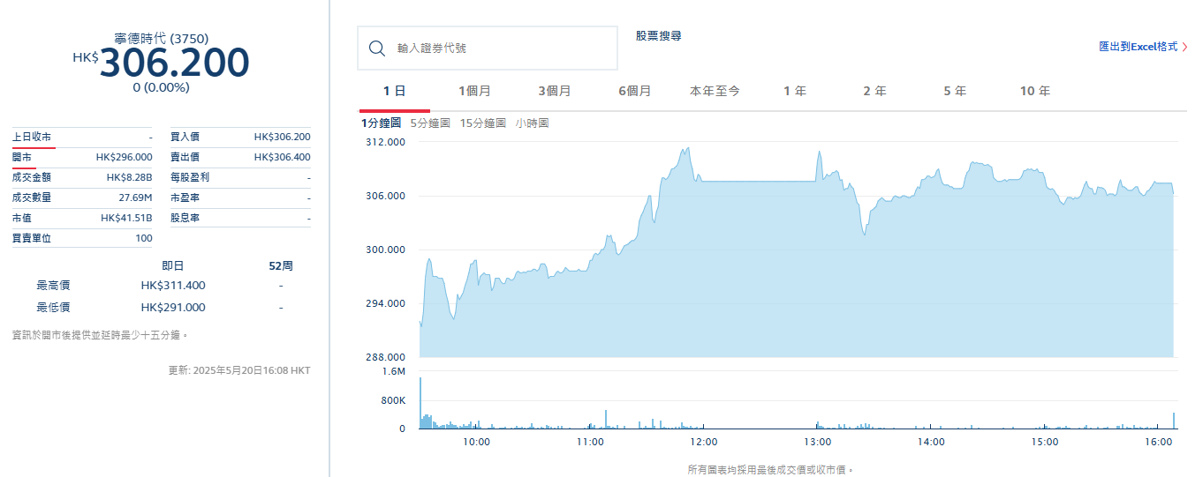
Task: View the 1 年 chart range
Action: click(794, 91)
